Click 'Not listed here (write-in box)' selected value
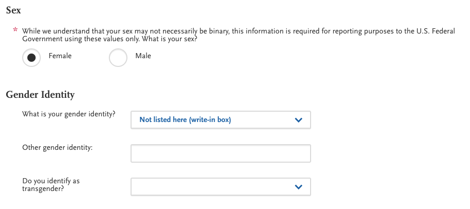 [x=185, y=120]
